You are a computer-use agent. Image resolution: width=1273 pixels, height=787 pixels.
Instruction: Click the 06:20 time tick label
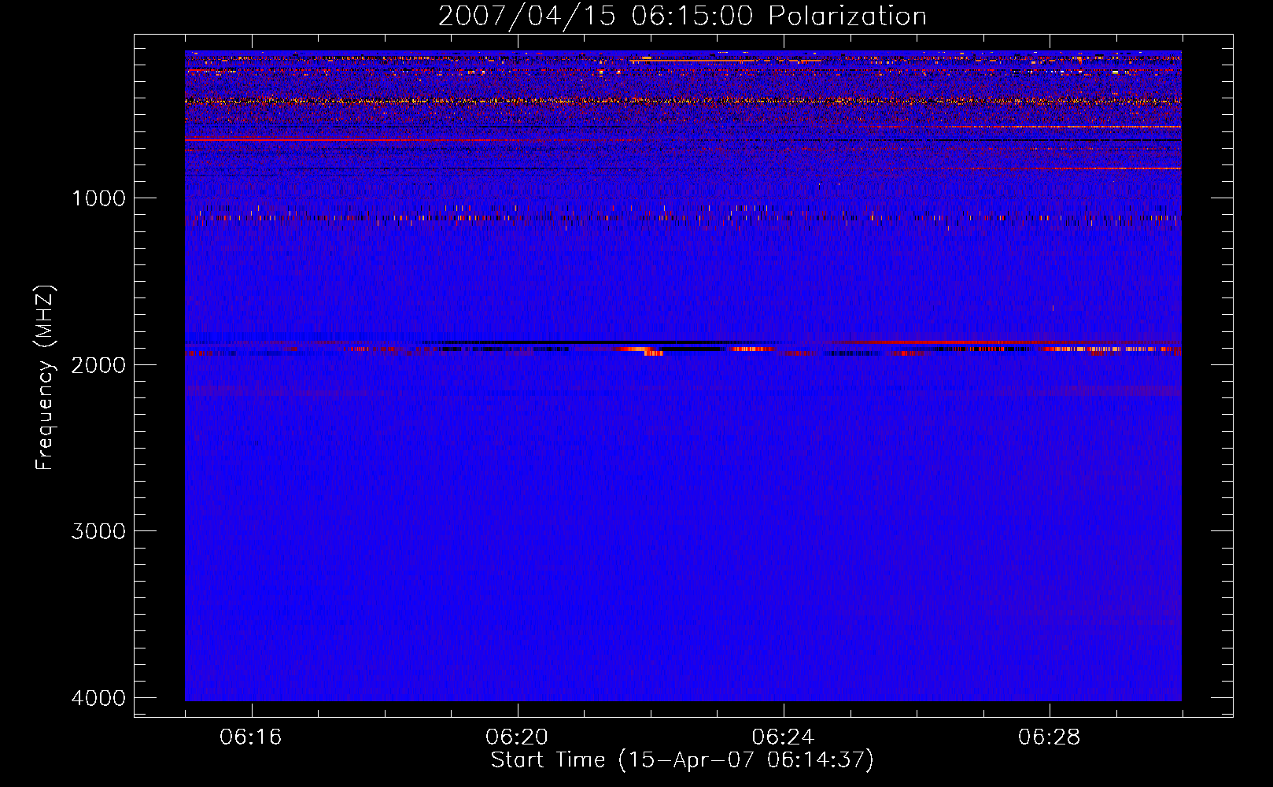point(517,737)
